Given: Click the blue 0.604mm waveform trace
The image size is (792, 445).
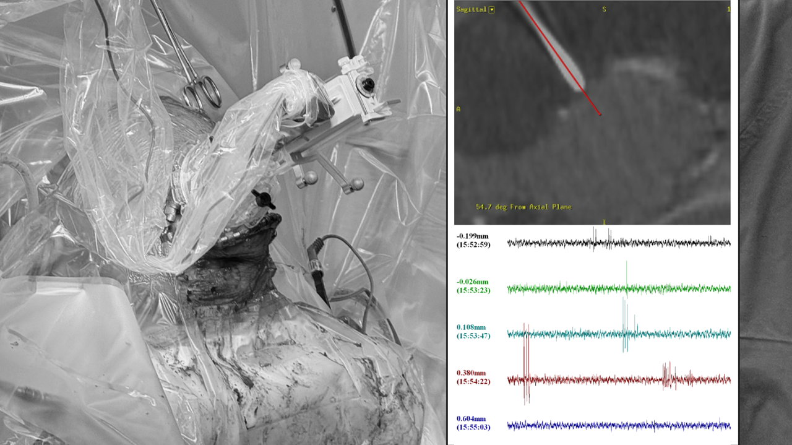Looking at the screenshot, I should tap(619, 425).
